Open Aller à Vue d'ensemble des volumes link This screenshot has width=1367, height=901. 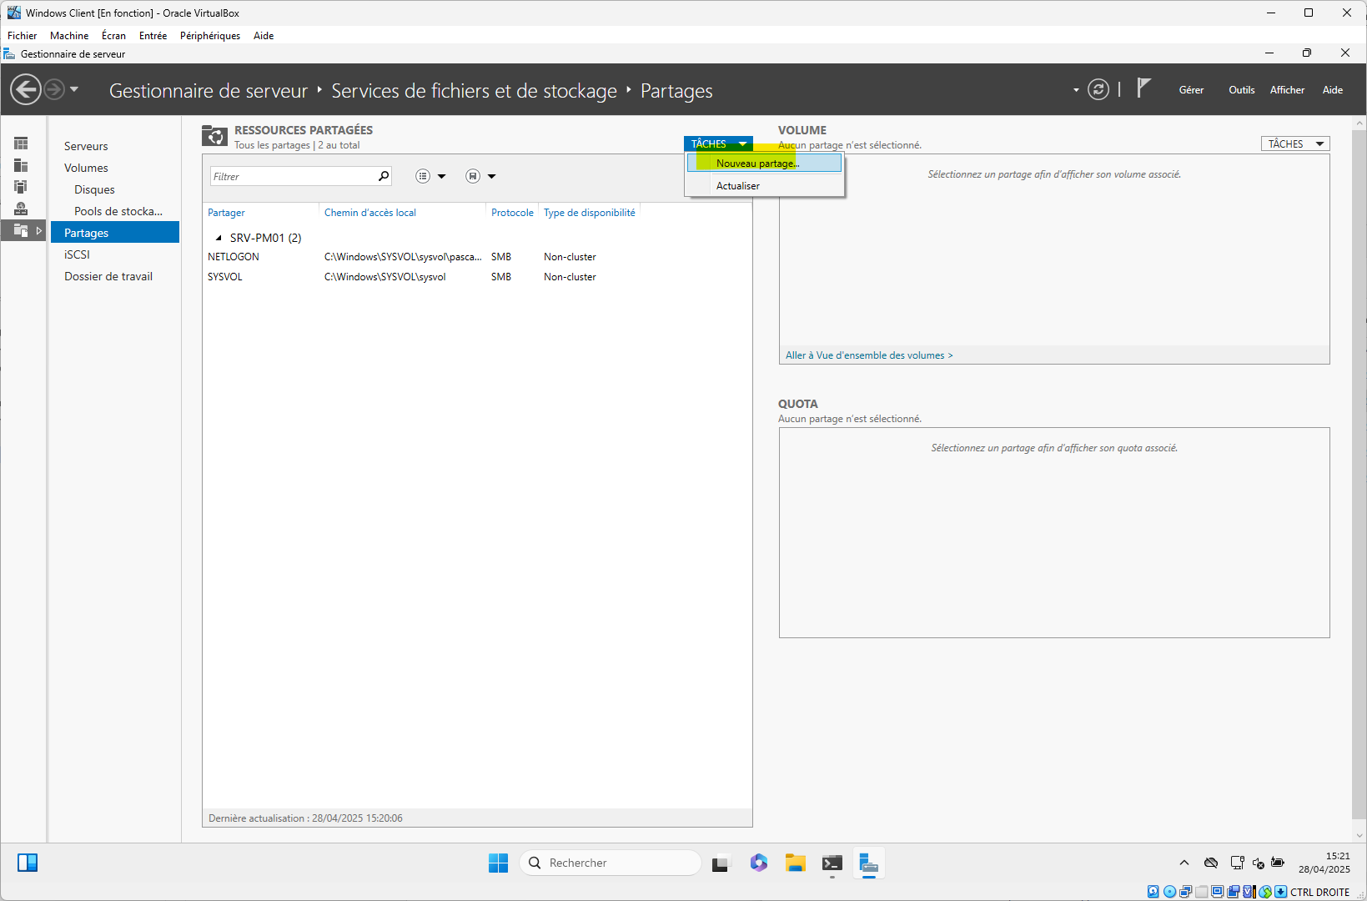pyautogui.click(x=868, y=355)
